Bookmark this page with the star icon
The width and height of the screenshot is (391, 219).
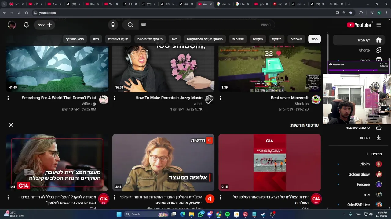(351, 13)
